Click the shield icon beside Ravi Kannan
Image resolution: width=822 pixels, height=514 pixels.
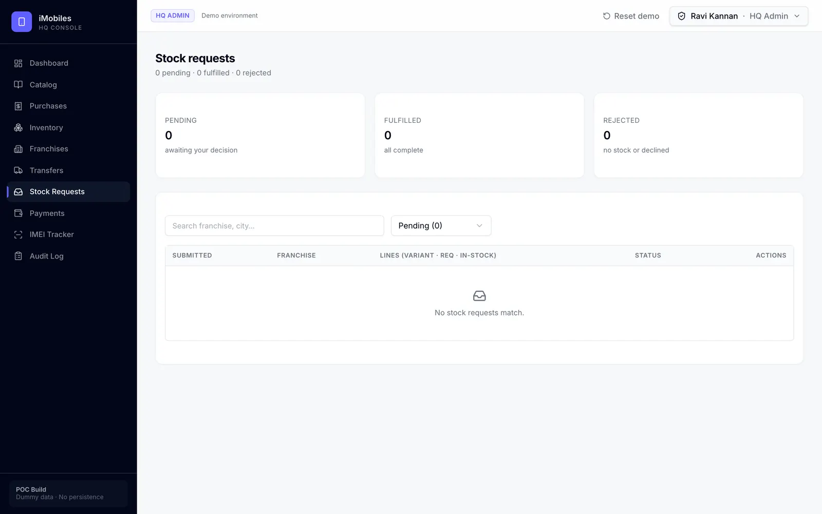(682, 16)
